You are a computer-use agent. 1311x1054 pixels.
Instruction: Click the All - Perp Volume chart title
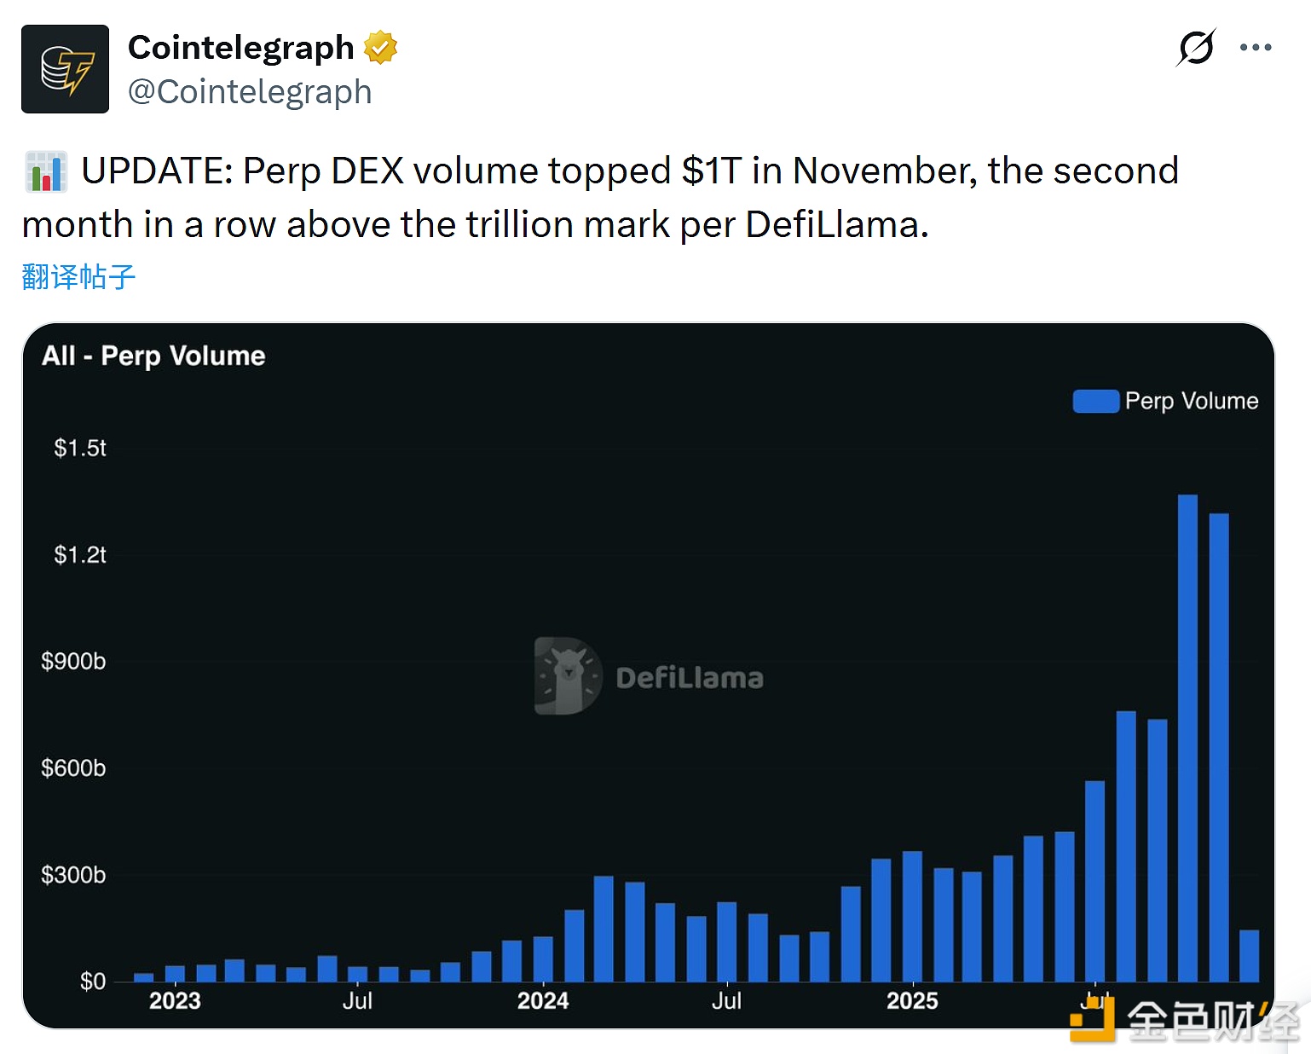153,356
